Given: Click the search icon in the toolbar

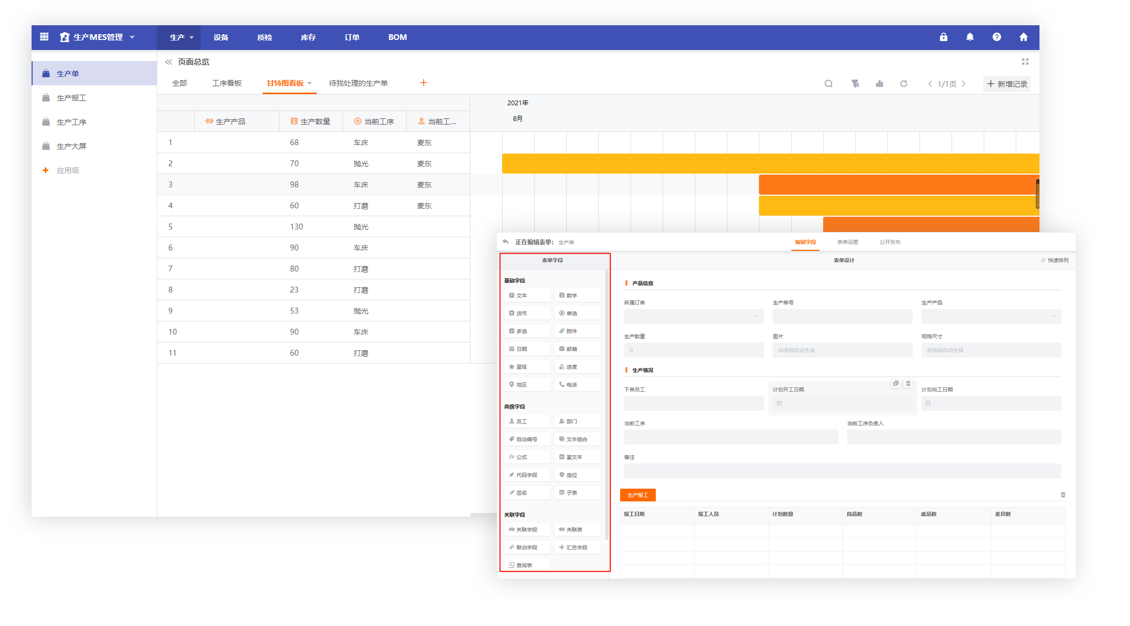Looking at the screenshot, I should [828, 84].
